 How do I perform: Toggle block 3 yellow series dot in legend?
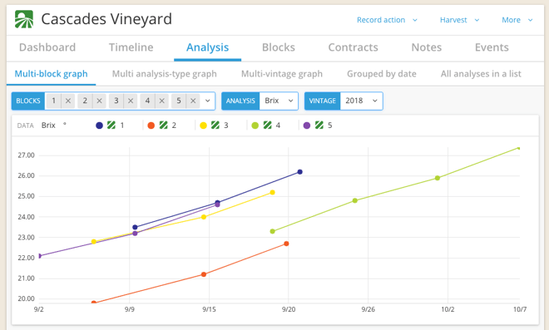pos(204,126)
